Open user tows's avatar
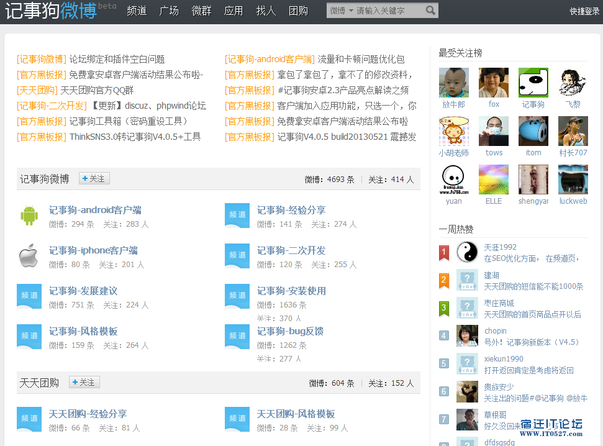Screen dimensions: 603x446 [x=494, y=131]
